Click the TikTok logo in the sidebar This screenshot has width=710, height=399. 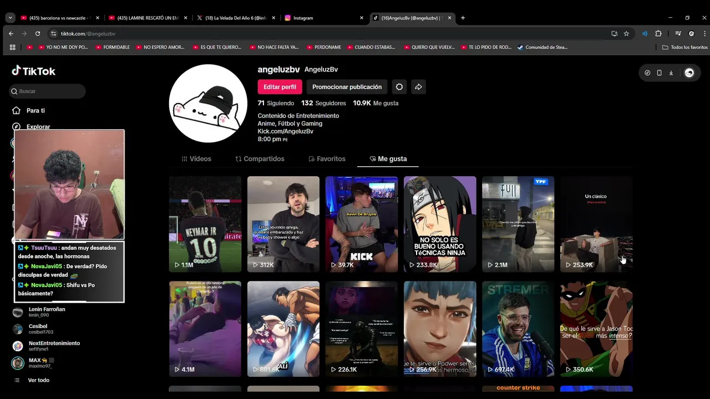(x=34, y=71)
